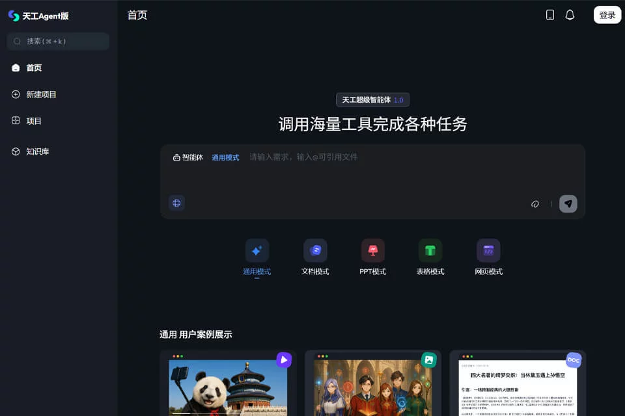The height and width of the screenshot is (416, 625).
Task: Click the DOC badge on document card
Action: point(574,360)
